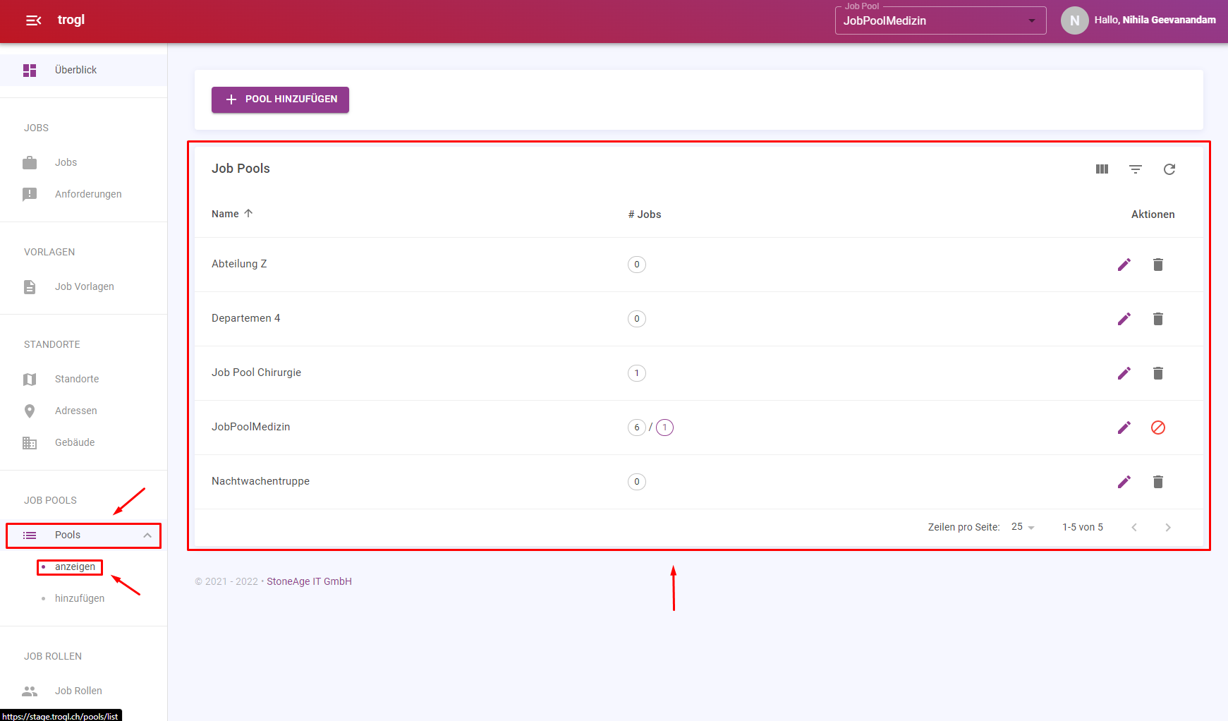Click the 1-5 von 5 pagination text
The height and width of the screenshot is (721, 1228).
1083,527
